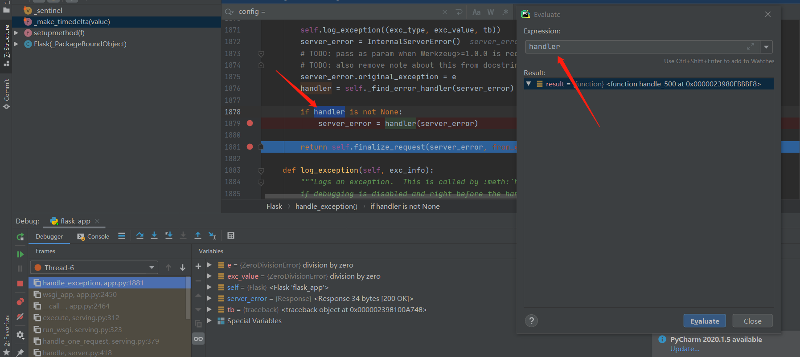Viewport: 800px width, 357px height.
Task: Resume program with green play icon
Action: click(20, 254)
